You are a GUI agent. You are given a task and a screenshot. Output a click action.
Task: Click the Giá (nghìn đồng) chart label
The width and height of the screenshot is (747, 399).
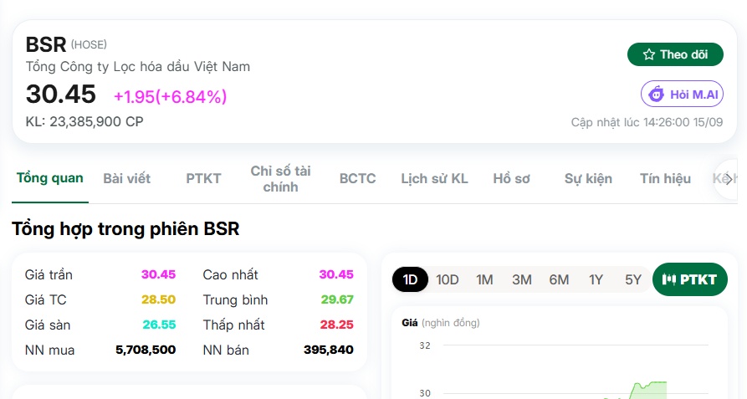441,323
